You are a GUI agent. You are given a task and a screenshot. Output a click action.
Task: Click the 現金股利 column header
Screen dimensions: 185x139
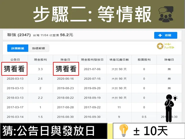point(40,60)
